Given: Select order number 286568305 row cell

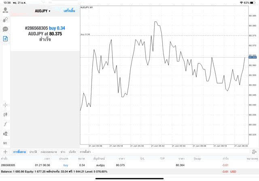Looking at the screenshot, I should [x=8, y=165].
